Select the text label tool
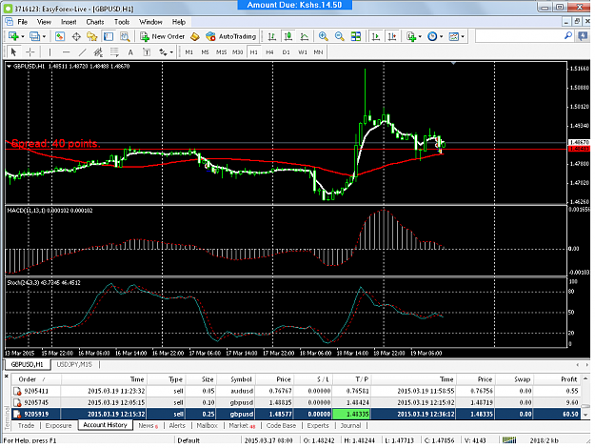The image size is (595, 448). [x=147, y=52]
